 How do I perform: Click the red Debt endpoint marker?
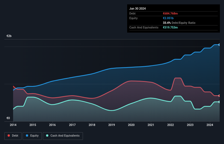pyautogui.click(x=219, y=96)
